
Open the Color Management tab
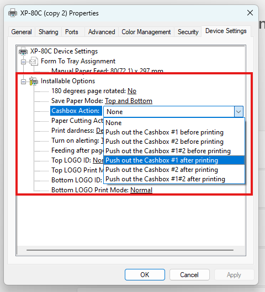(146, 32)
